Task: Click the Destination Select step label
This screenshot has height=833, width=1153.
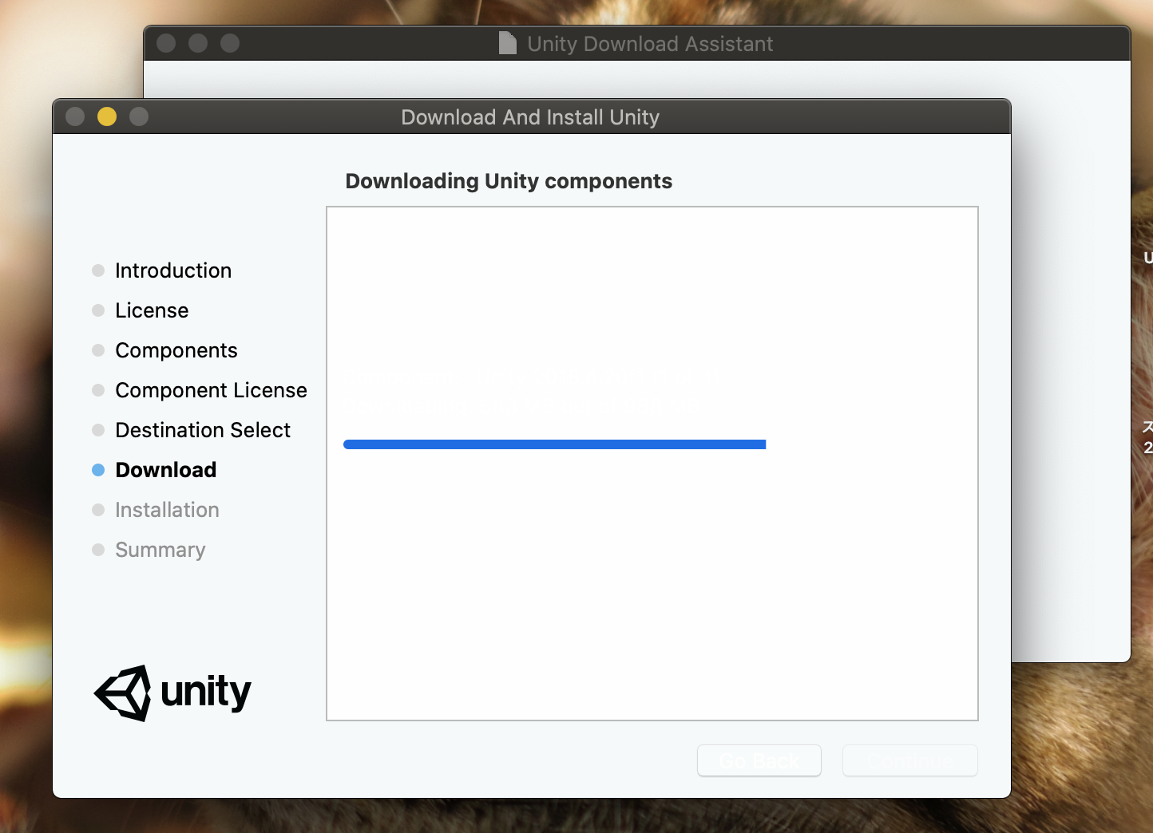Action: [x=203, y=430]
